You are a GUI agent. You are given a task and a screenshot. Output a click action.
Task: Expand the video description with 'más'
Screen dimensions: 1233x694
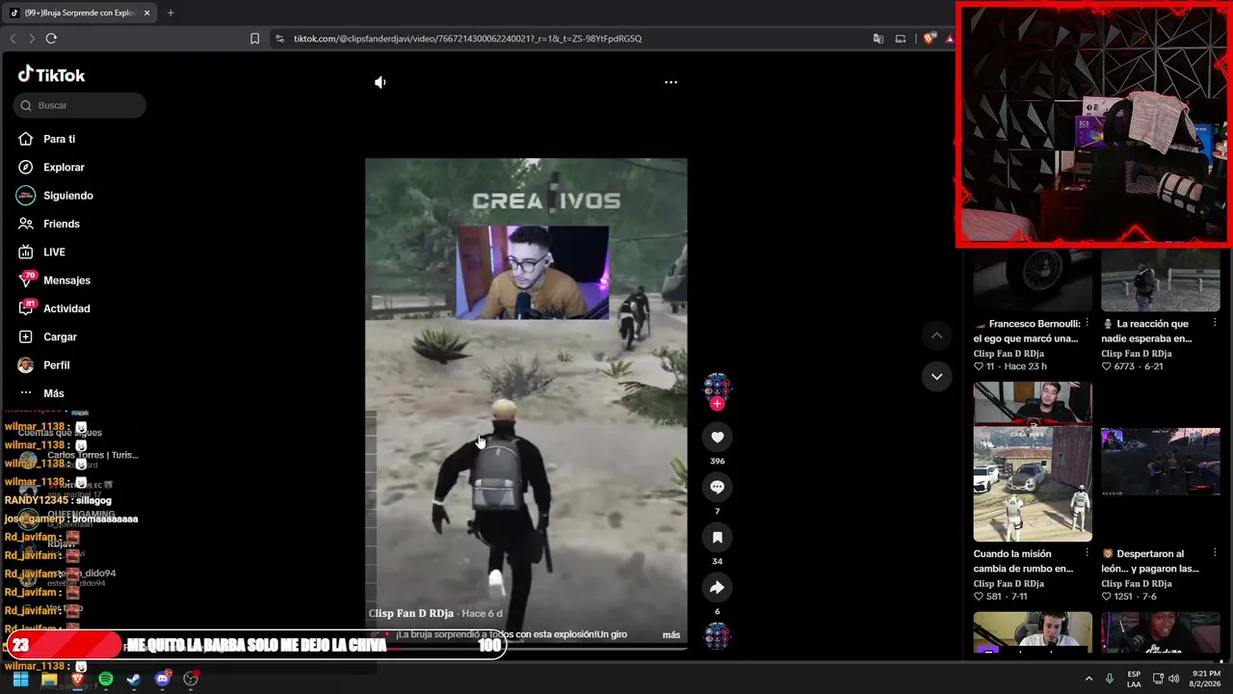tap(671, 634)
